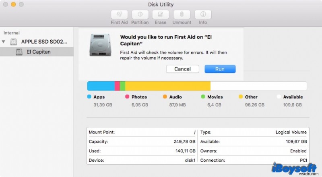This screenshot has height=177, width=322.
Task: Minimize the Disk Utility window with yellow button
Action: click(x=13, y=4)
